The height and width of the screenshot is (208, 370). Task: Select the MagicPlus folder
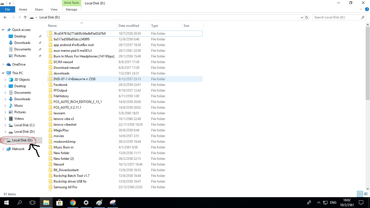coord(125,130)
